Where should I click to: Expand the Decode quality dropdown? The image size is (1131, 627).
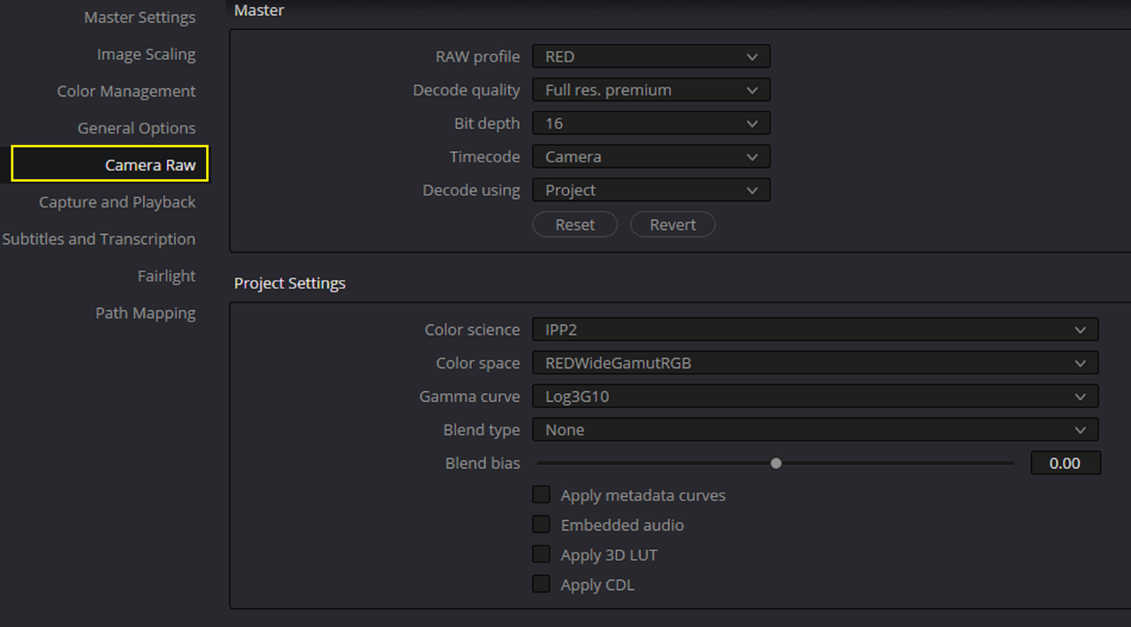[x=651, y=90]
